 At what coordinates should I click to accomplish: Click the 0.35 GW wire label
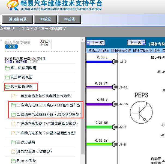click(x=101, y=123)
